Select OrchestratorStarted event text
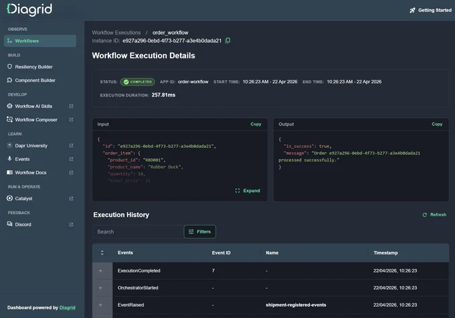Screen dimensions: 455x318 138,288
